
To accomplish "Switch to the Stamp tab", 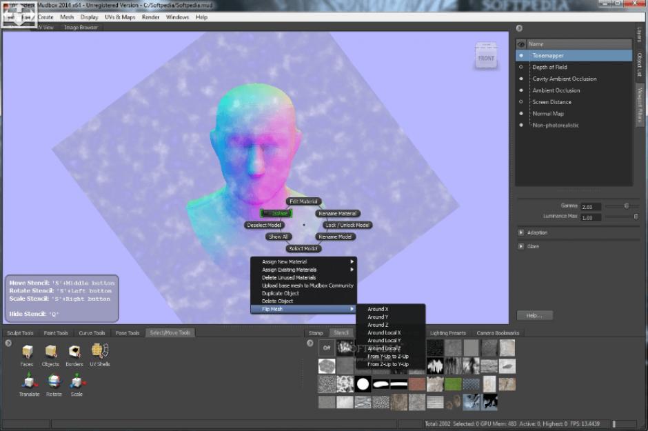I will pyautogui.click(x=316, y=332).
